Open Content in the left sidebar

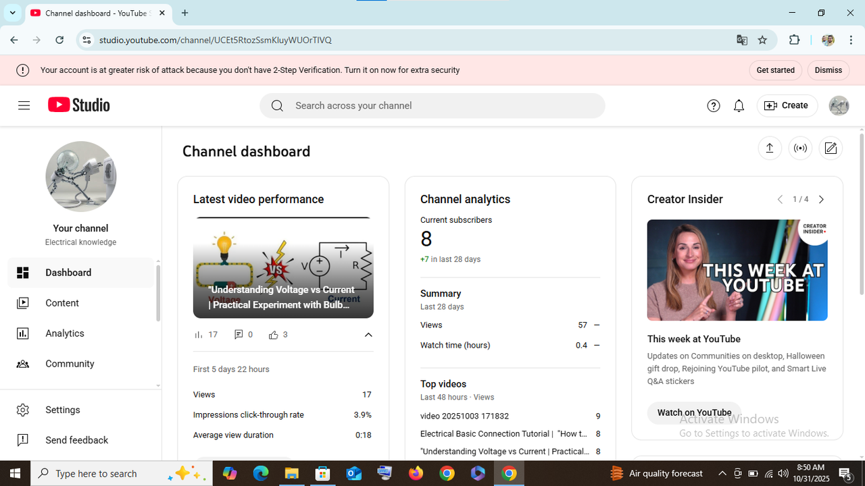[62, 303]
